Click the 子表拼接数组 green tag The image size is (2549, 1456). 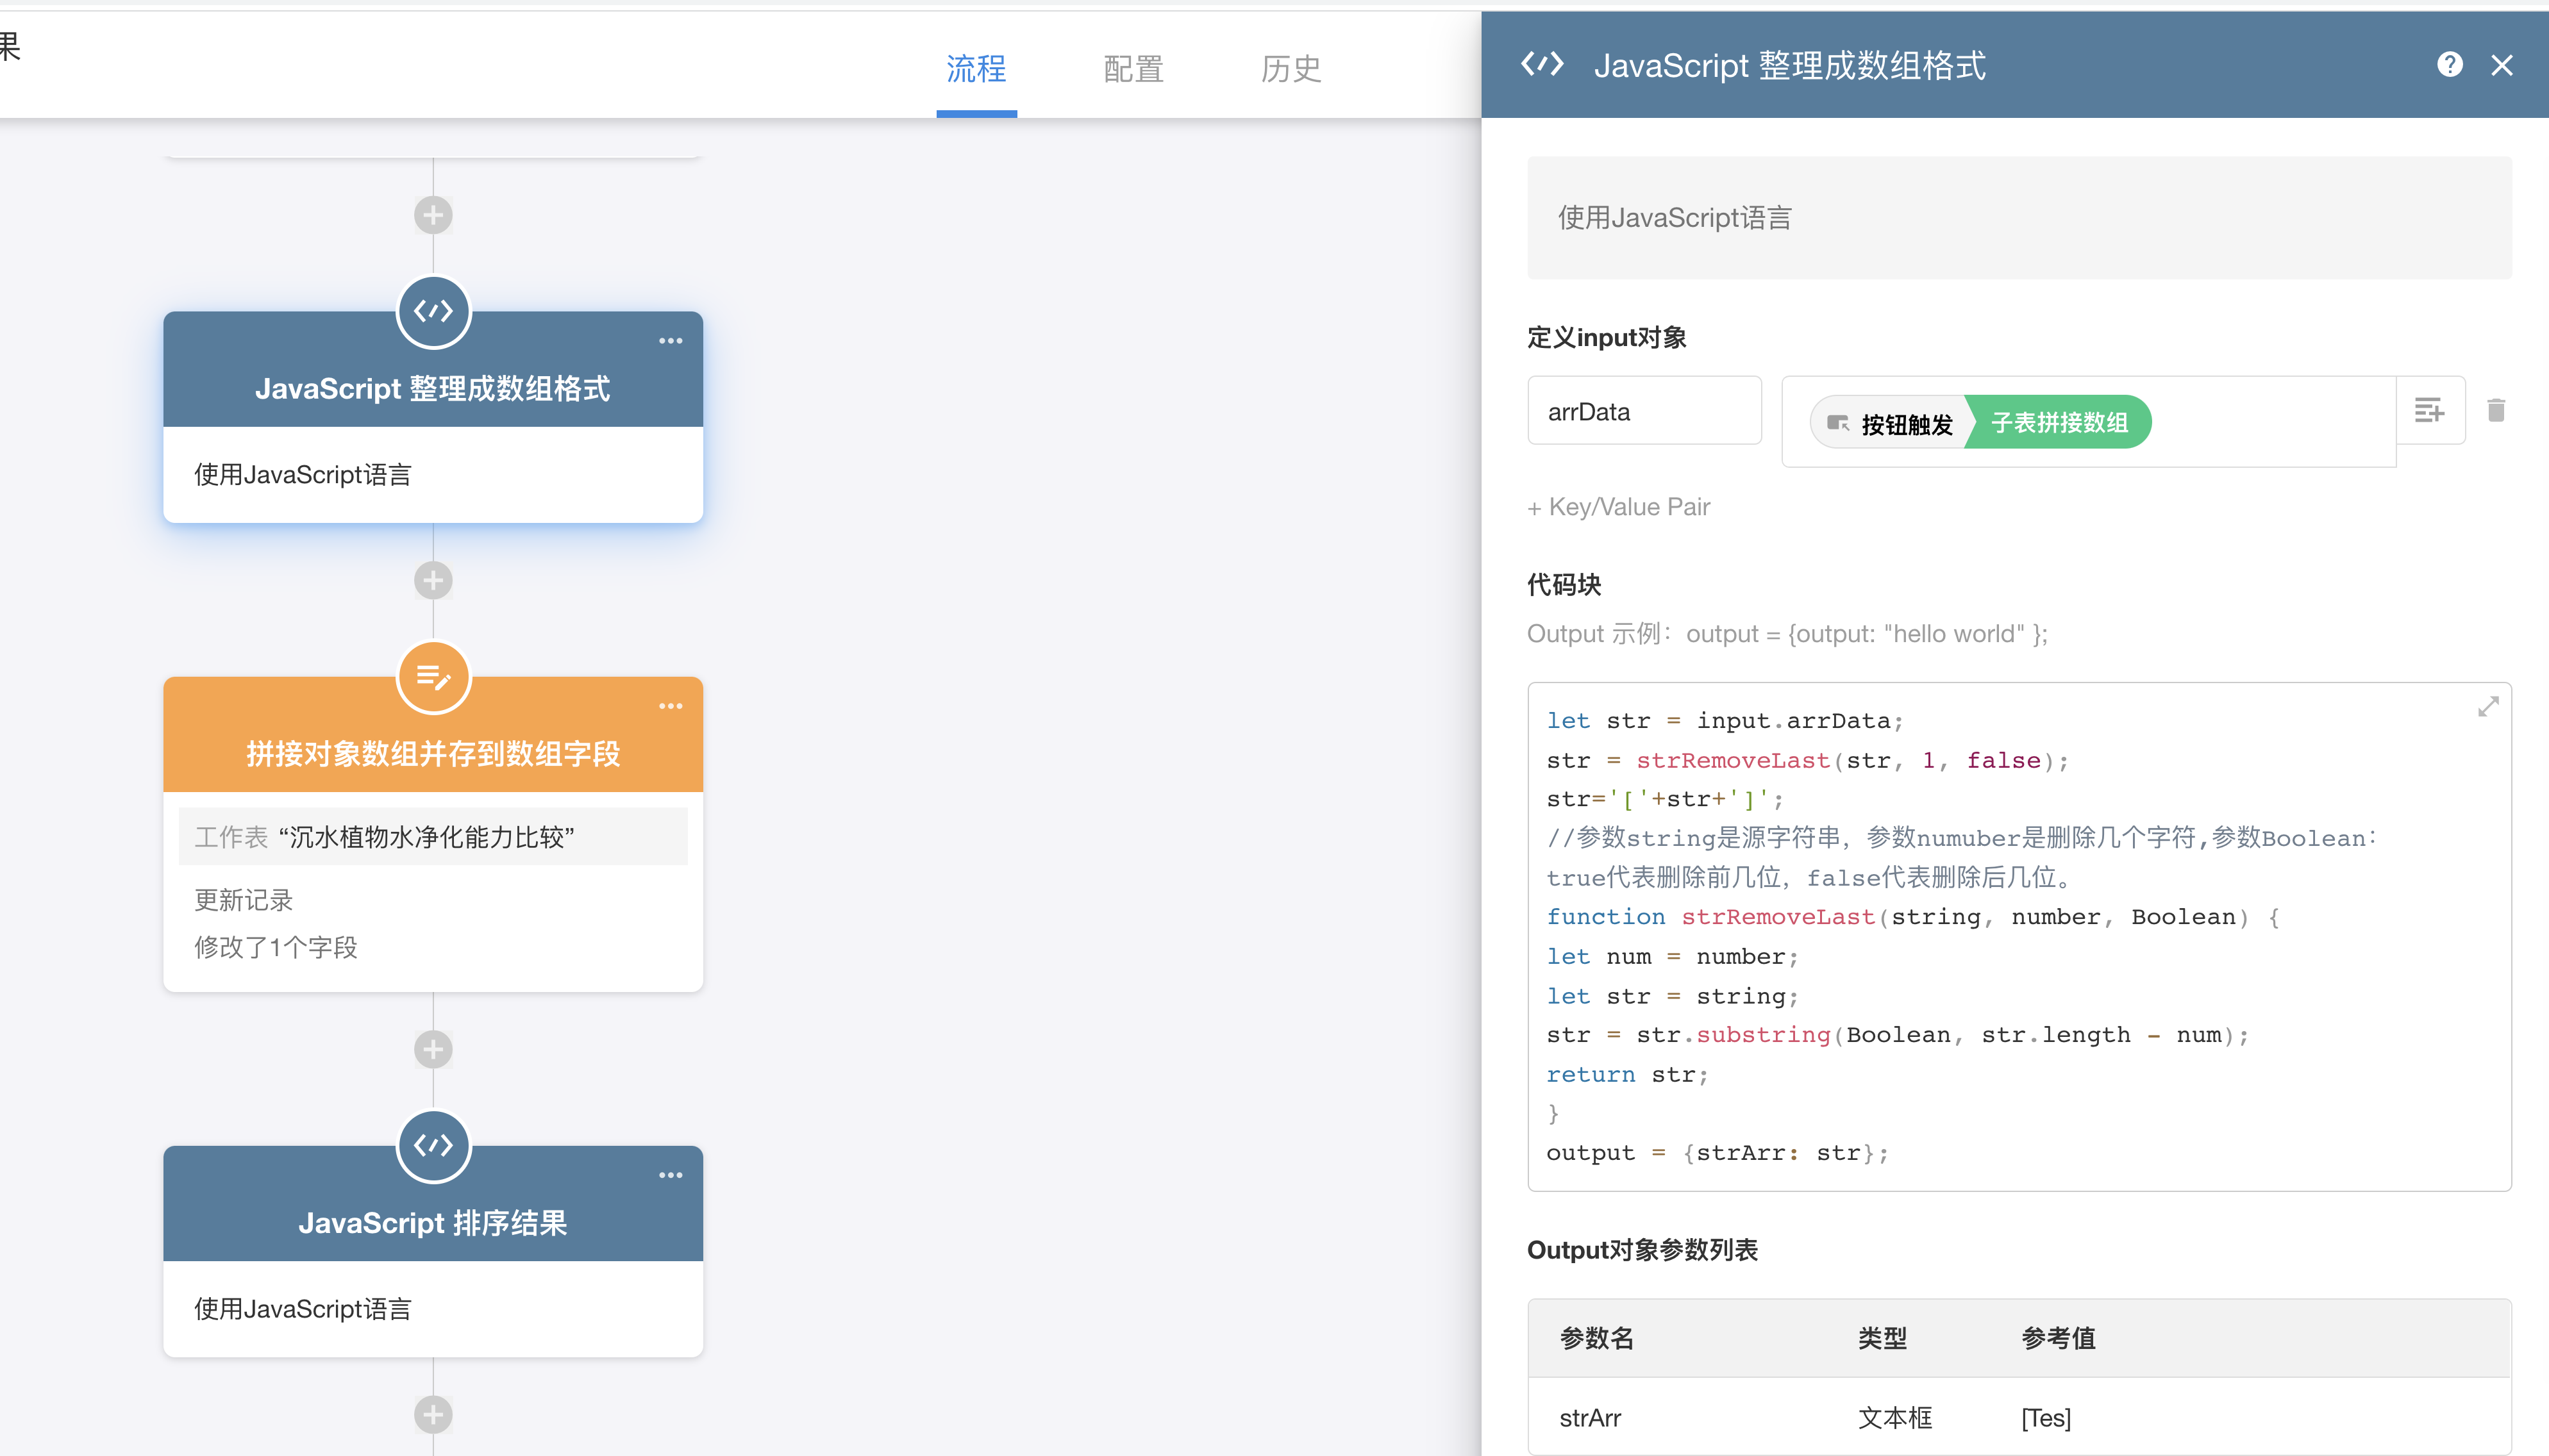2059,422
